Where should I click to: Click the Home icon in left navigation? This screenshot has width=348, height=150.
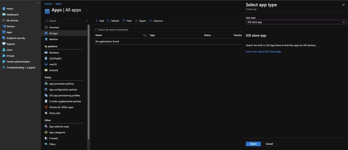point(4,9)
